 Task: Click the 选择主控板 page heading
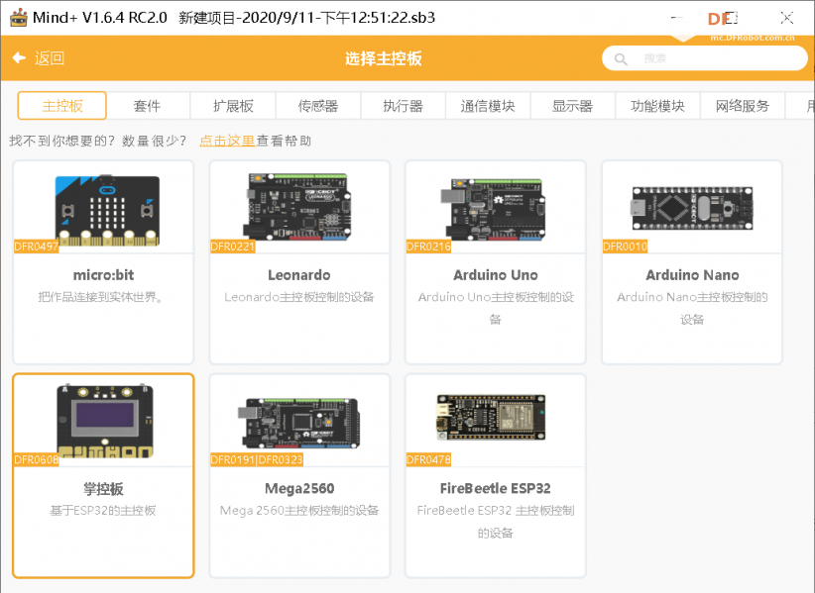coord(384,58)
